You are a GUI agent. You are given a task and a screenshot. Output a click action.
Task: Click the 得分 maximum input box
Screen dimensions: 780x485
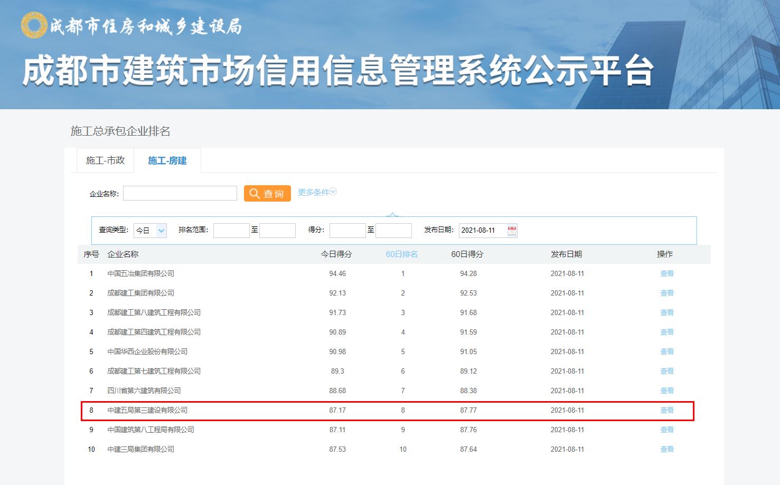[393, 231]
